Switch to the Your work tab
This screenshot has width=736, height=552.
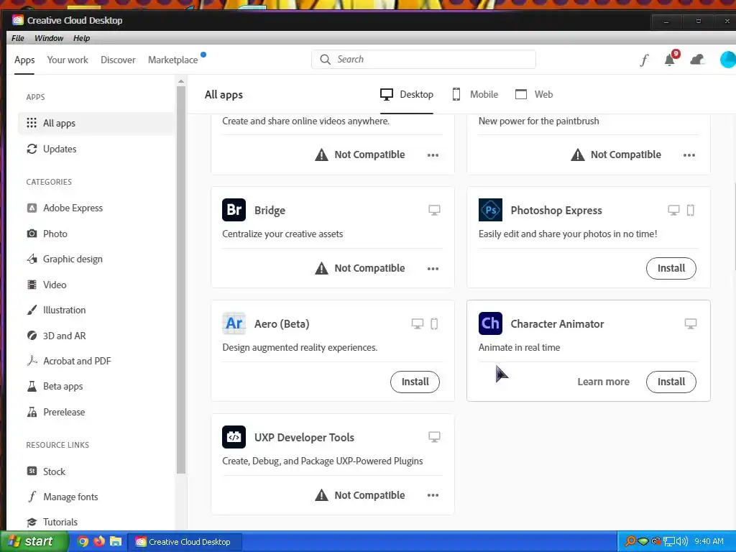click(x=68, y=60)
